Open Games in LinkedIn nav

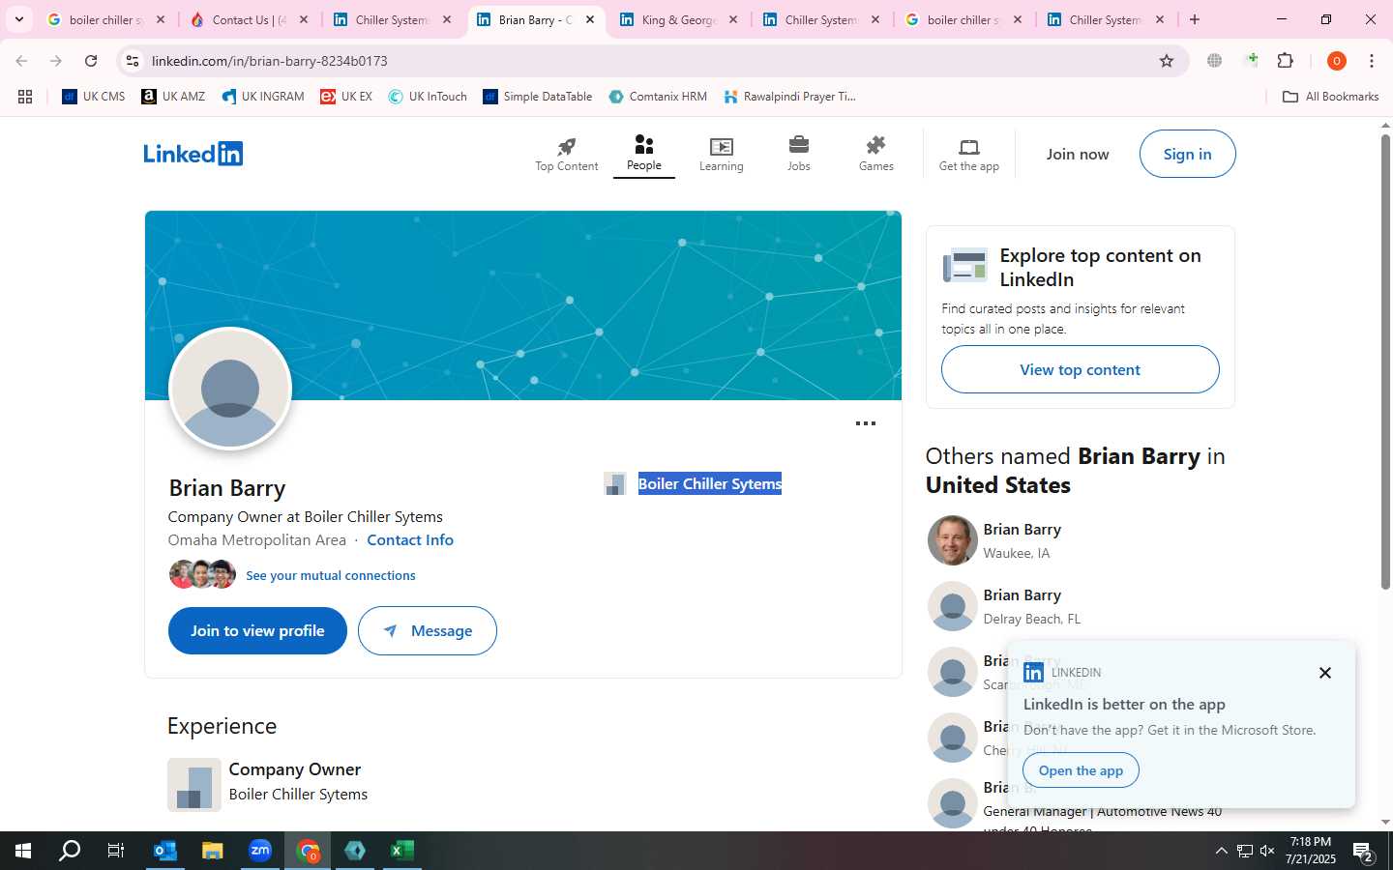(876, 154)
